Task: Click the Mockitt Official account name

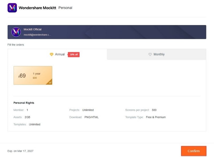Action: pyautogui.click(x=33, y=29)
